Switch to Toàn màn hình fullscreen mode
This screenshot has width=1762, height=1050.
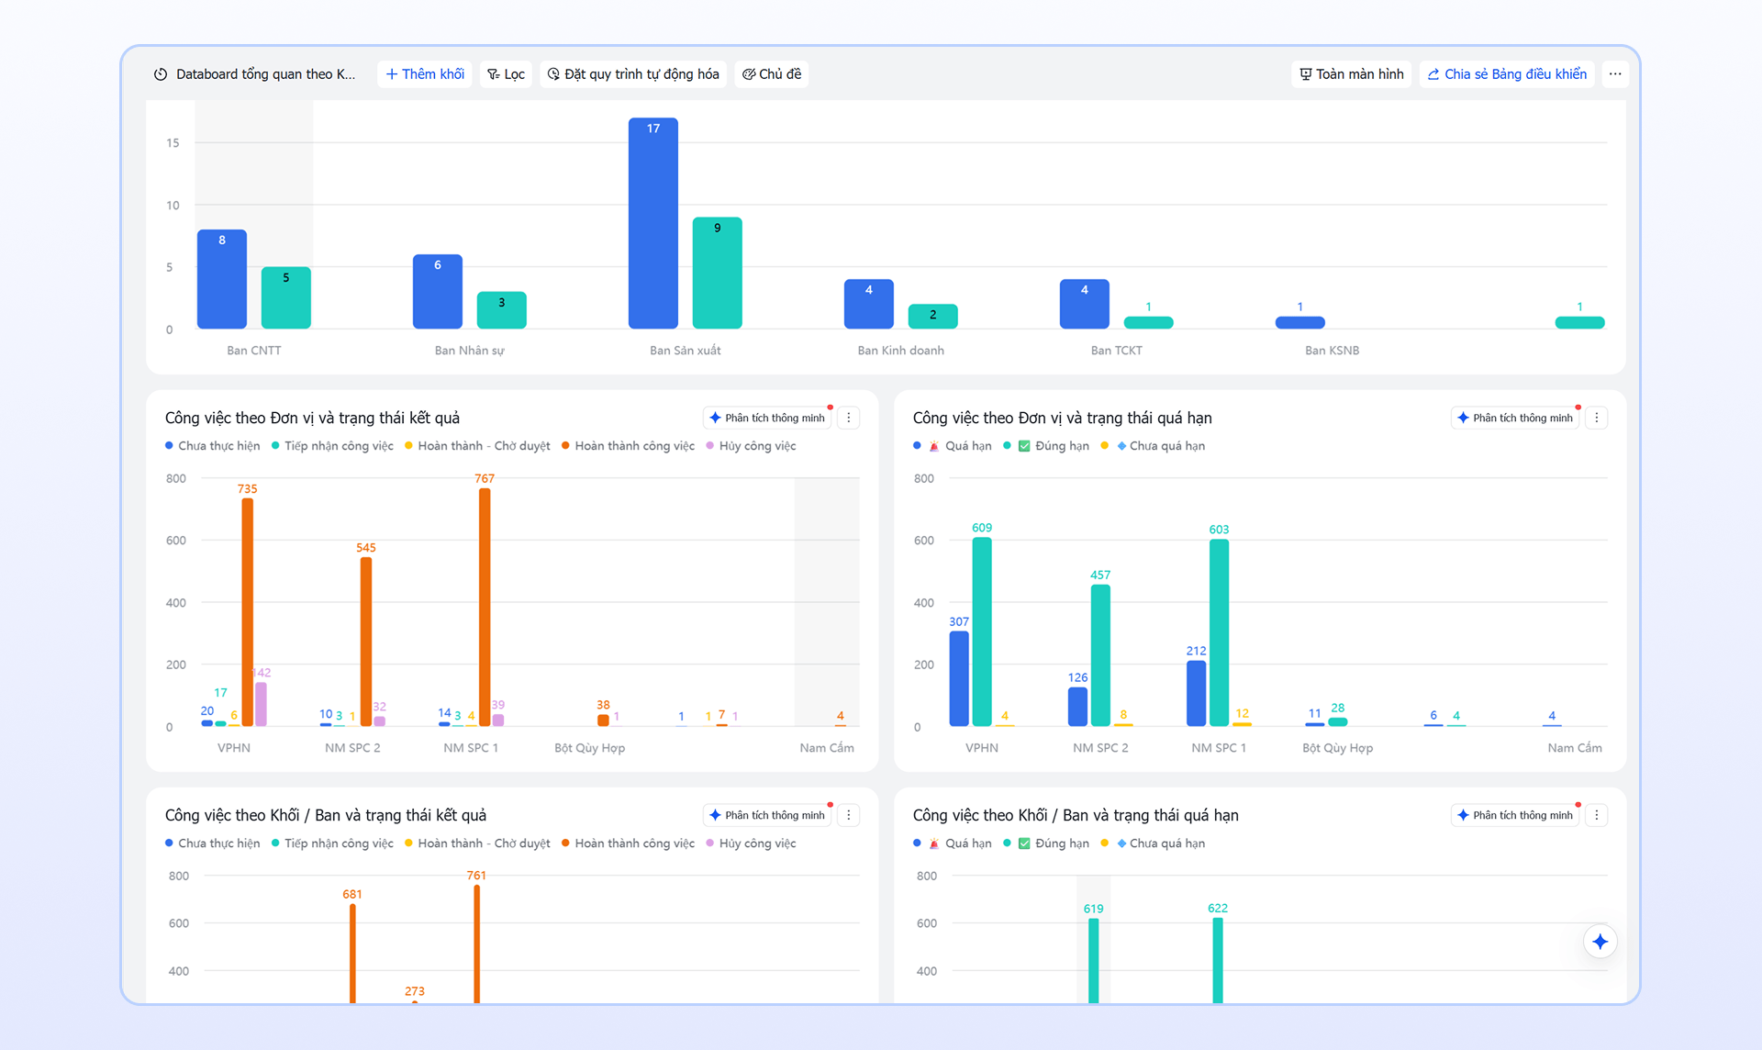click(x=1352, y=74)
